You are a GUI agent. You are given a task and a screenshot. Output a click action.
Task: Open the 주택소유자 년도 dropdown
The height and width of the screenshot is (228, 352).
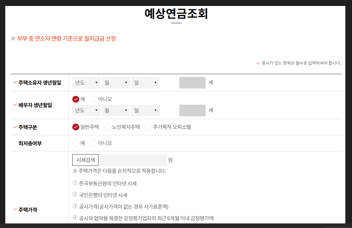86,83
